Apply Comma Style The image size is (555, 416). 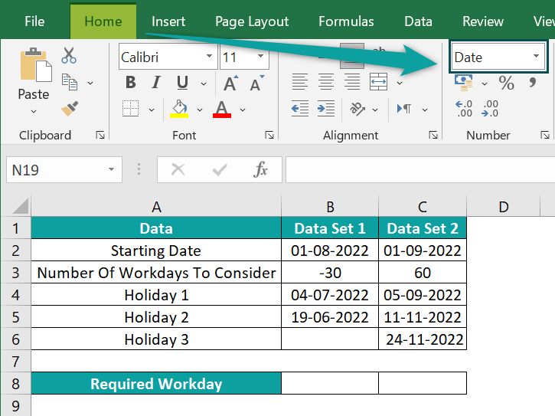532,83
